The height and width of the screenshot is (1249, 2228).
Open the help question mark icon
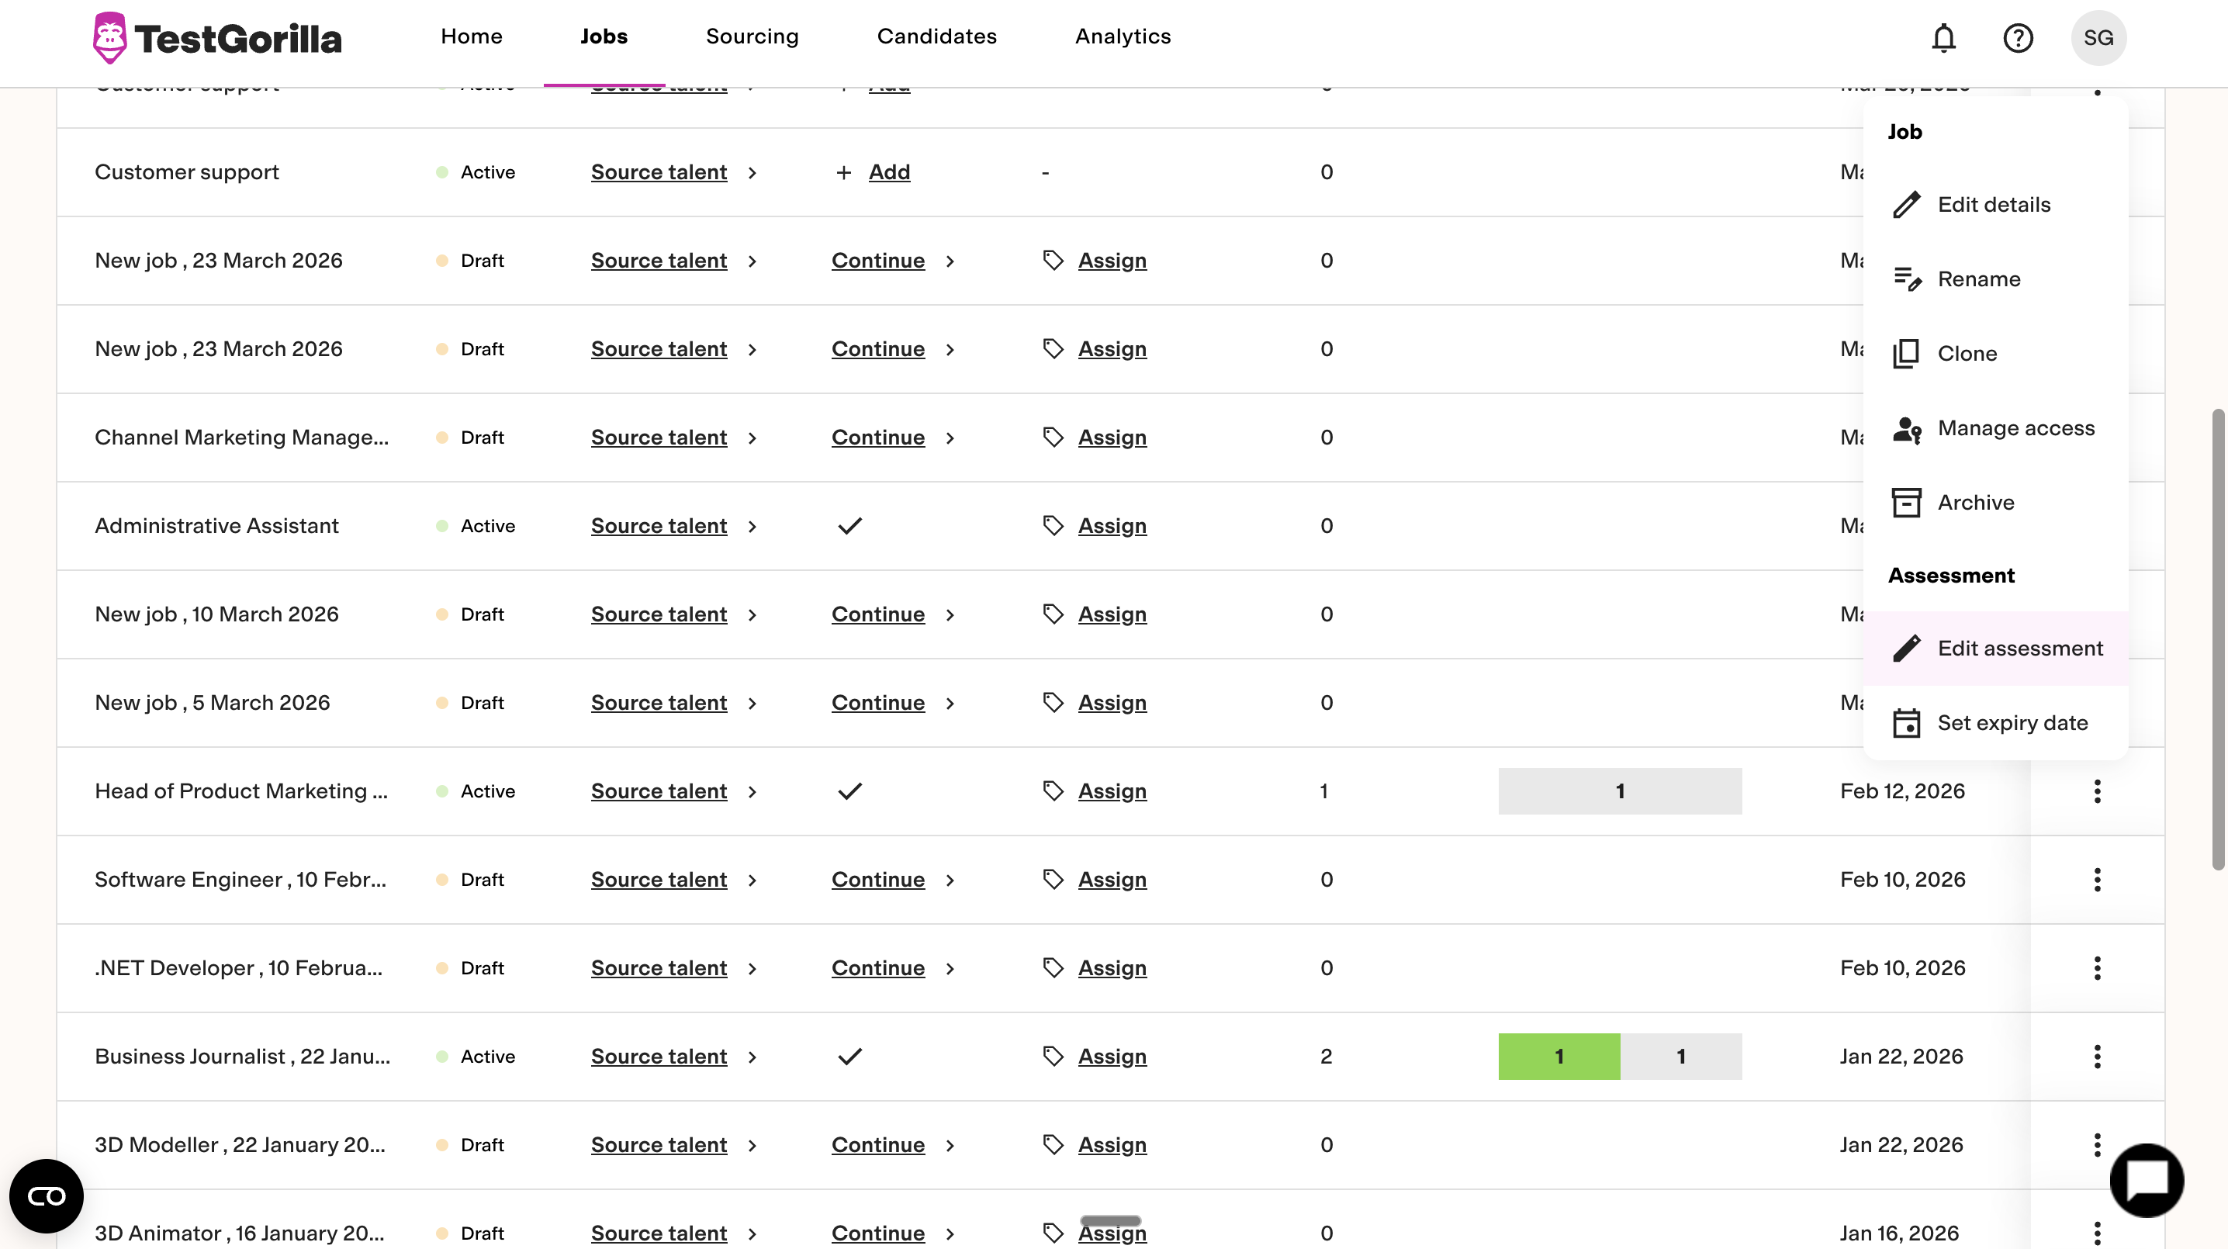(x=2018, y=37)
